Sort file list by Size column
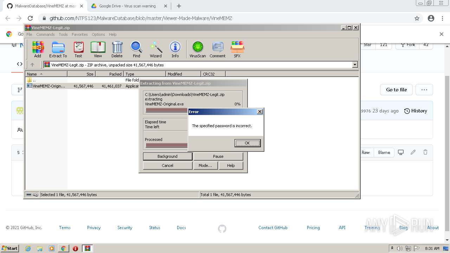The width and height of the screenshot is (450, 253). 81,74
